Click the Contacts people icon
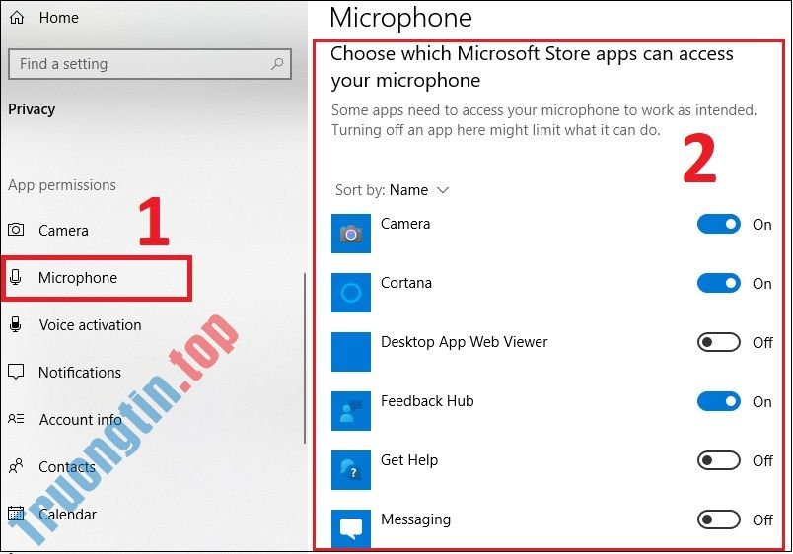This screenshot has height=554, width=793. (16, 466)
